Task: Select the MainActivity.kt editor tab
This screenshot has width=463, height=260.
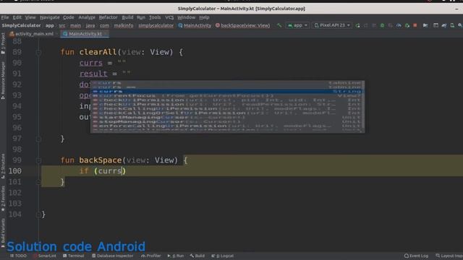Action: click(85, 34)
